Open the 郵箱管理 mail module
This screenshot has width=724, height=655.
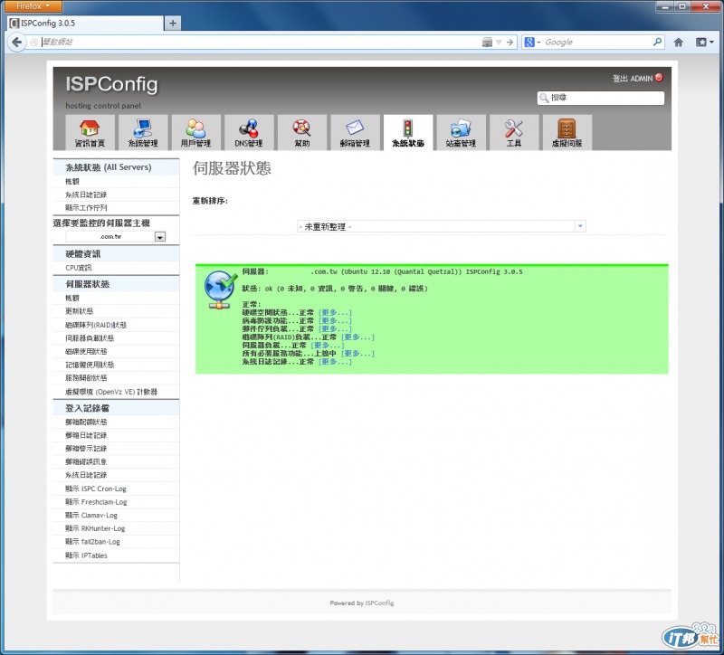click(x=355, y=132)
